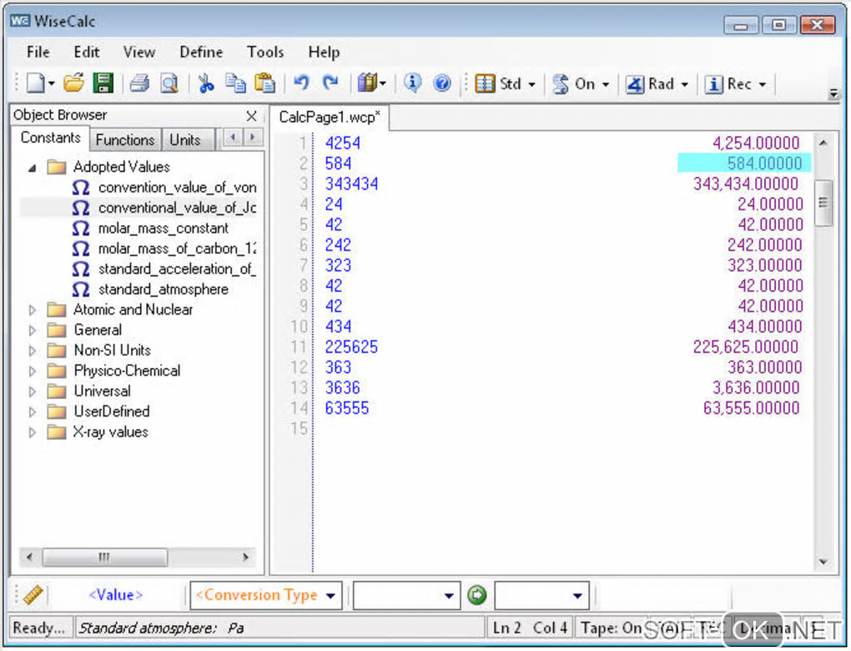The height and width of the screenshot is (651, 851).
Task: Click the New document icon
Action: click(x=35, y=83)
